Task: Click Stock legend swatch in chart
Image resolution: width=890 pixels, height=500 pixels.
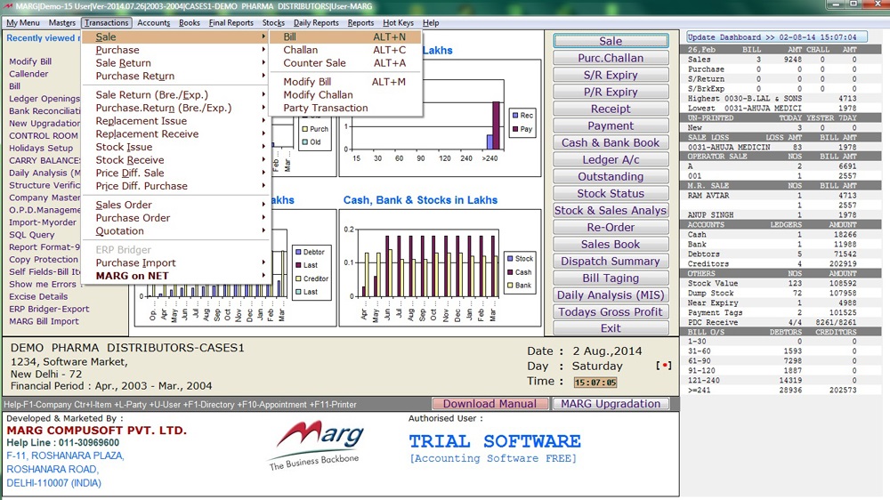Action: click(510, 258)
